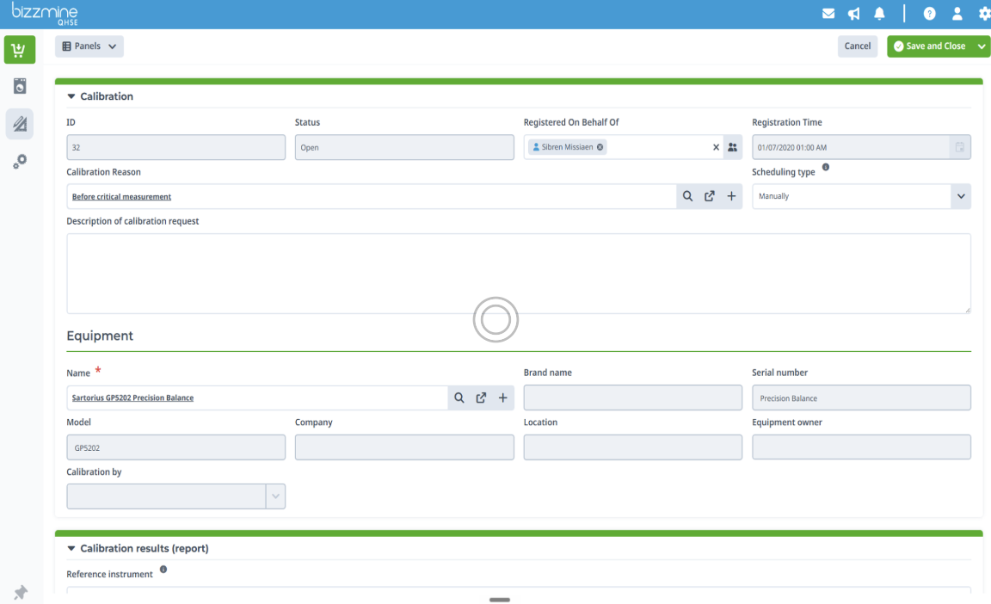Image resolution: width=991 pixels, height=604 pixels.
Task: Open the mail envelope icon in header
Action: pos(828,13)
